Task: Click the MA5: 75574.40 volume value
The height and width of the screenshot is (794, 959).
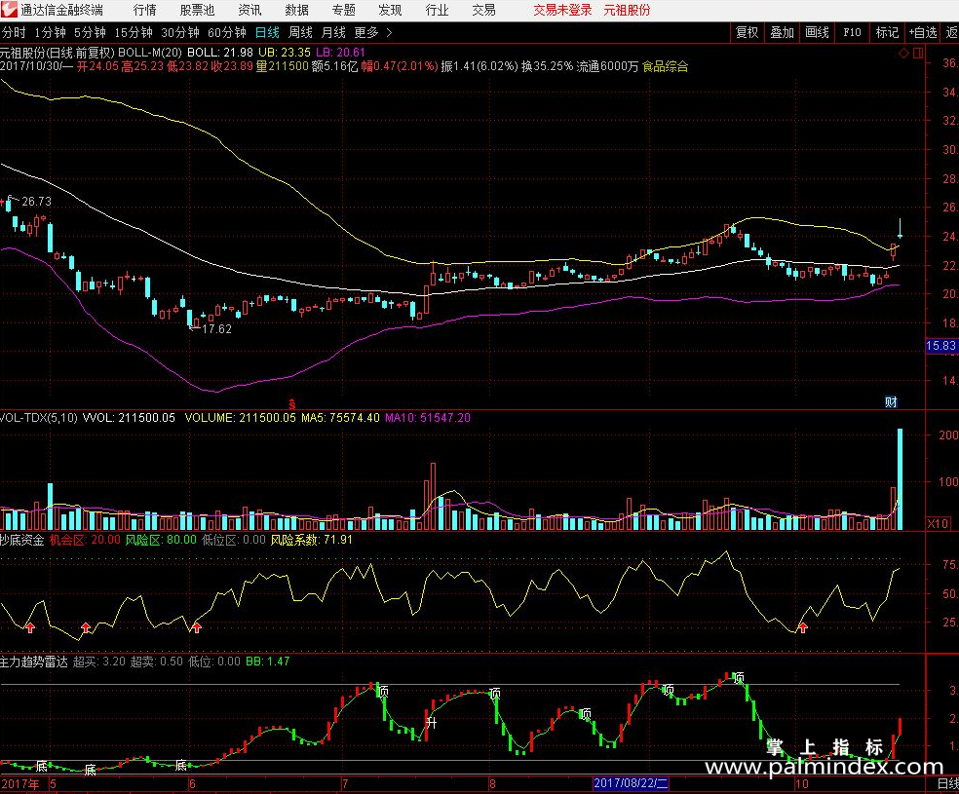Action: pyautogui.click(x=340, y=418)
